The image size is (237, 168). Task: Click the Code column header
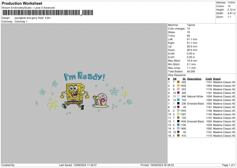(209, 78)
